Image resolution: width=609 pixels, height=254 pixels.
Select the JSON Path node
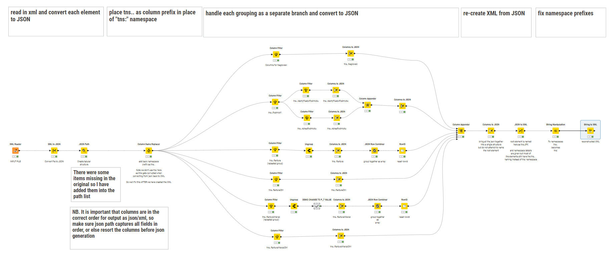[84, 151]
